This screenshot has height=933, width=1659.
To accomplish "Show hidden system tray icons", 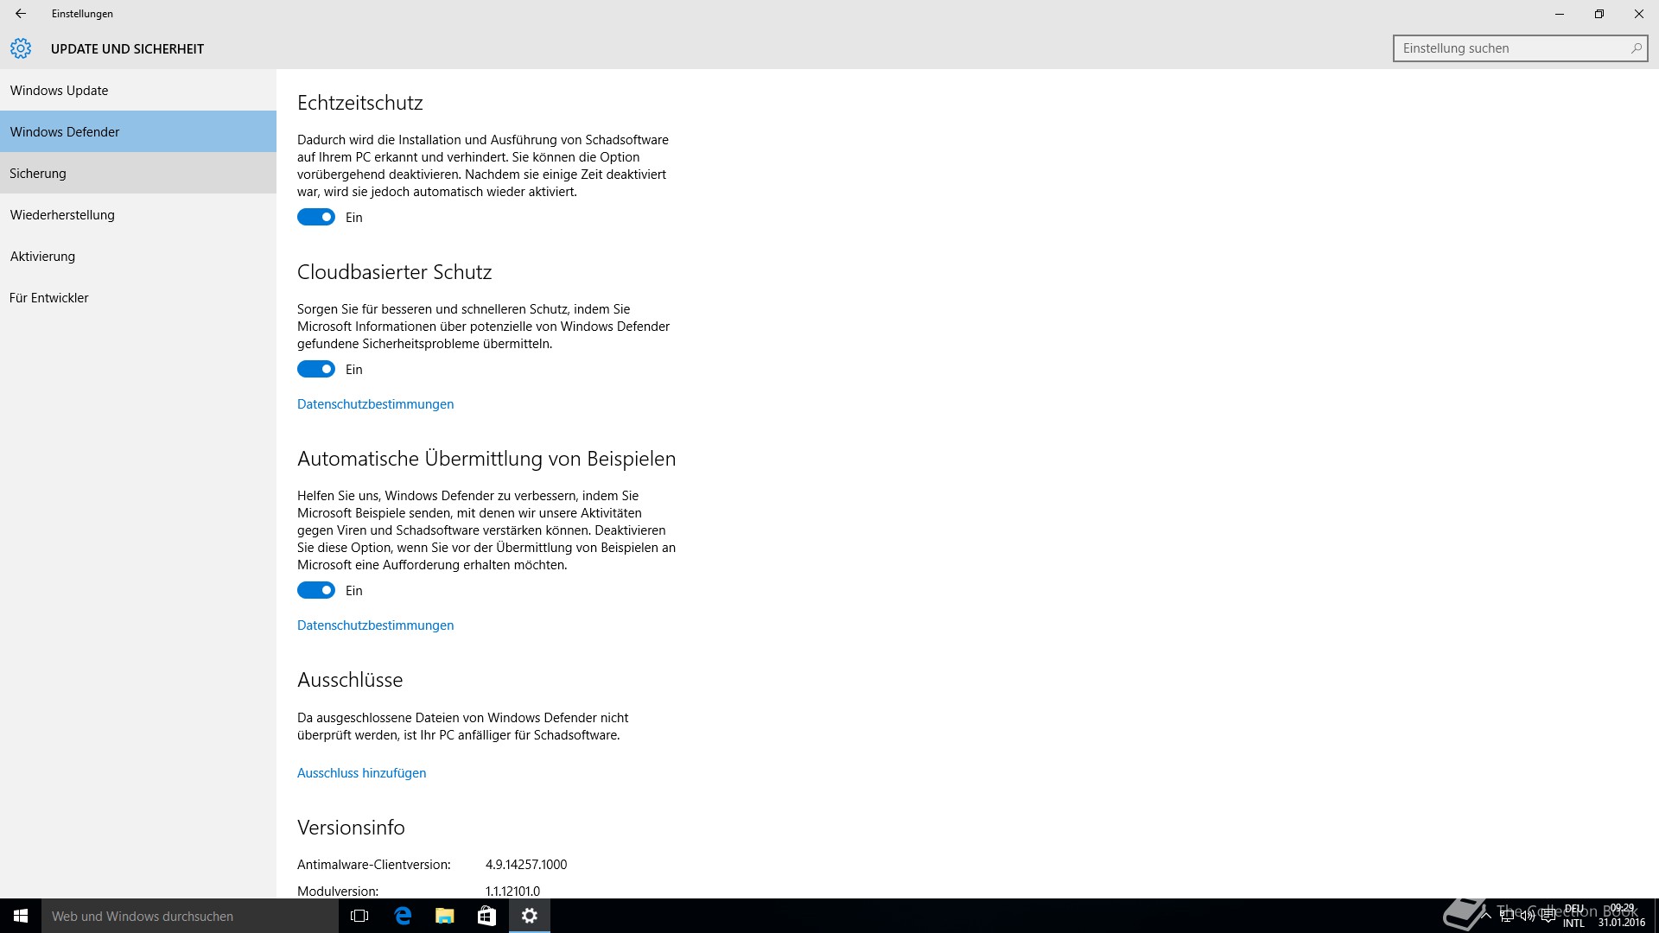I will coord(1486,916).
